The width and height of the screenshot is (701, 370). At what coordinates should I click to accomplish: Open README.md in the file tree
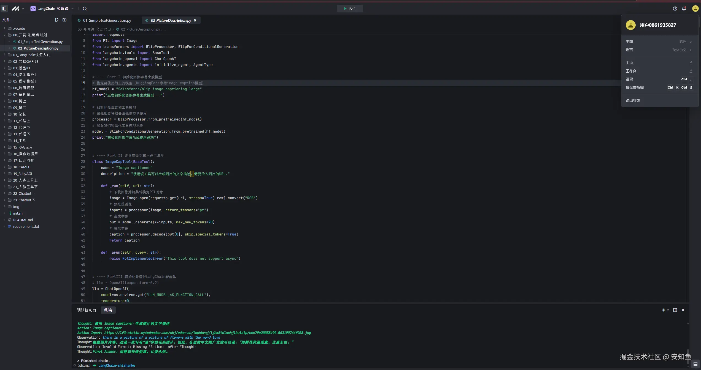[x=23, y=220]
